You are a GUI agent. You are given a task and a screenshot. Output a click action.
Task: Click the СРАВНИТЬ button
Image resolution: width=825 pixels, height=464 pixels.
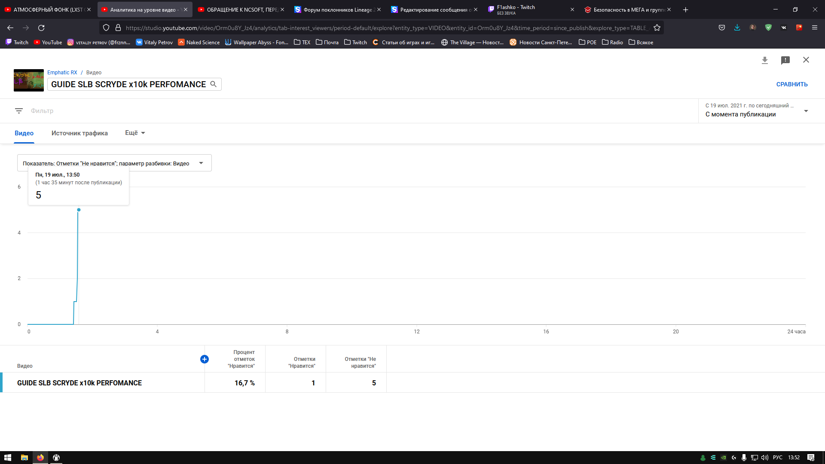[791, 84]
